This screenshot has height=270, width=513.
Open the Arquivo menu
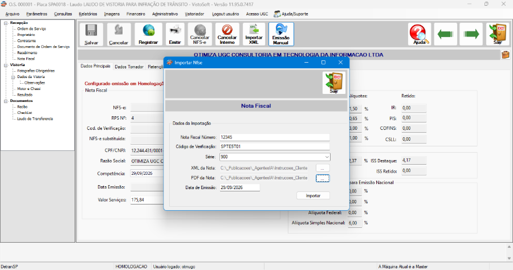13,14
